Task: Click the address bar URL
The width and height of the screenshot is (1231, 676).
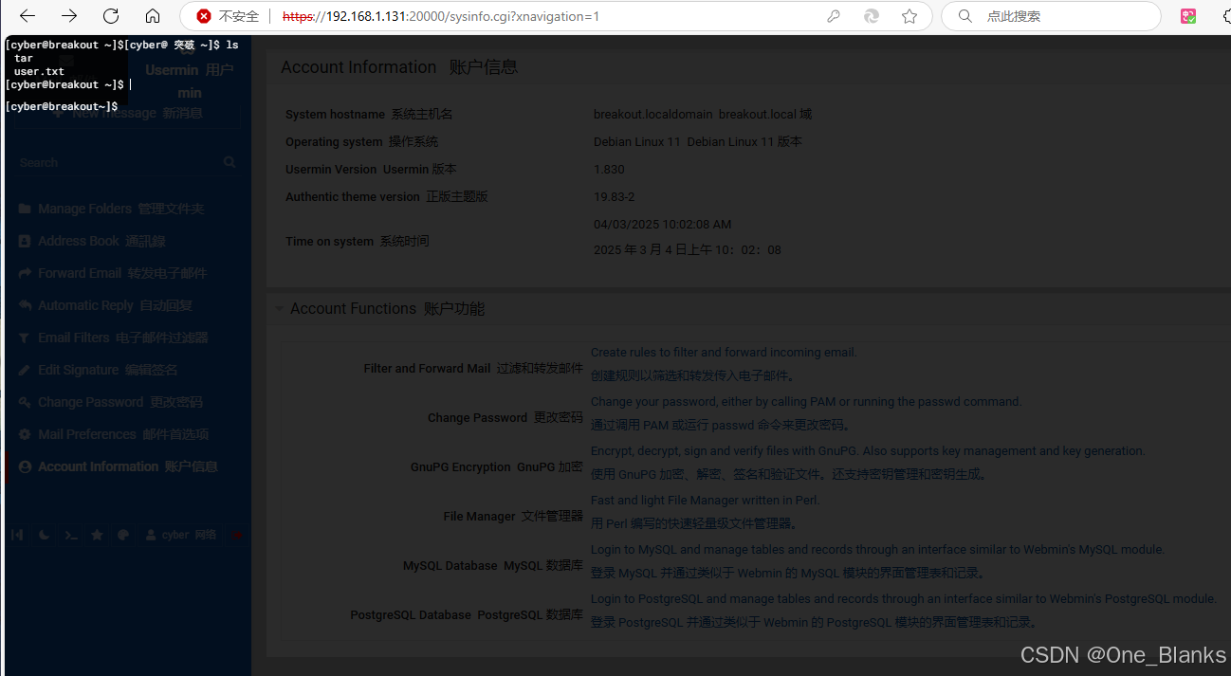Action: click(x=441, y=16)
